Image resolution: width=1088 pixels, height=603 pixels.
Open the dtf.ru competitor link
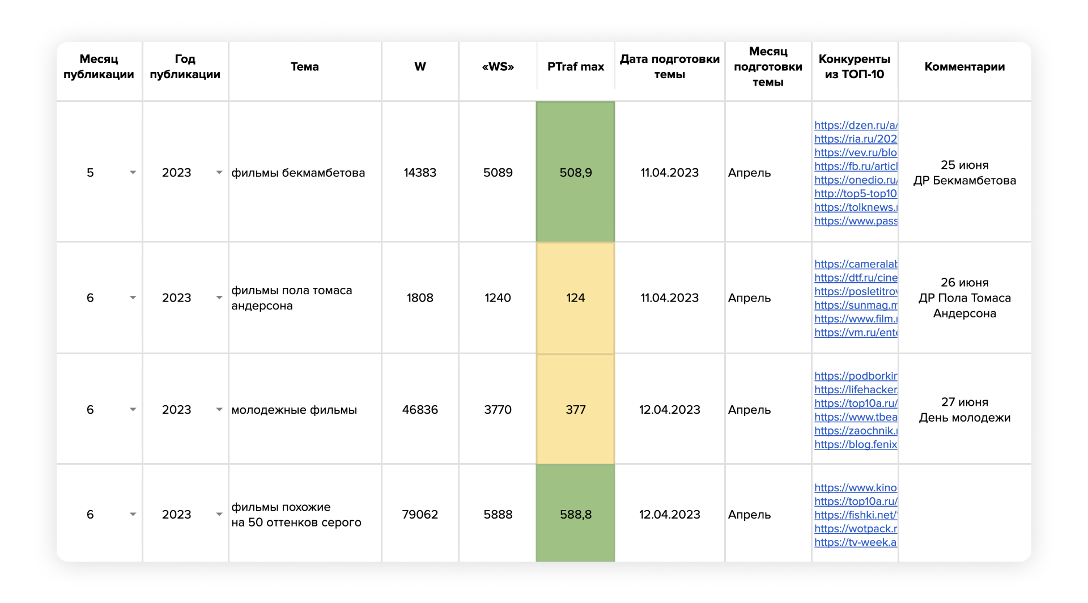click(855, 278)
